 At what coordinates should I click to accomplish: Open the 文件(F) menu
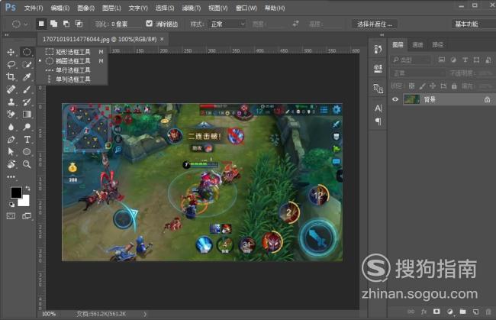[x=34, y=8]
